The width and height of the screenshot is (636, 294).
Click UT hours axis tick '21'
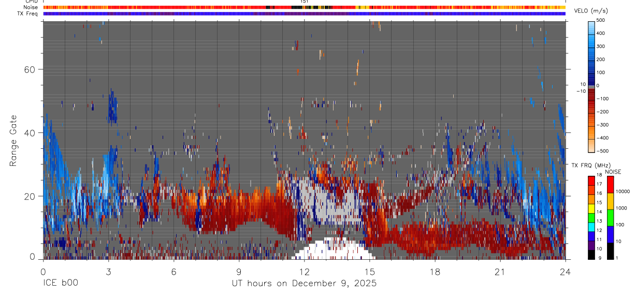point(500,271)
